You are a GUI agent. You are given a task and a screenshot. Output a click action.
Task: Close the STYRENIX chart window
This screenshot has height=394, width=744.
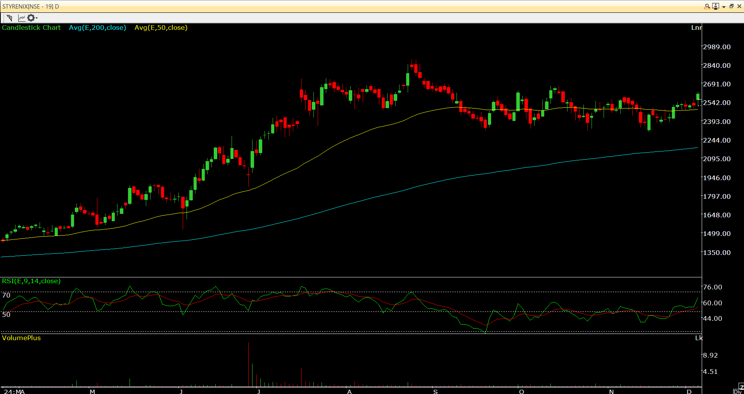point(739,6)
